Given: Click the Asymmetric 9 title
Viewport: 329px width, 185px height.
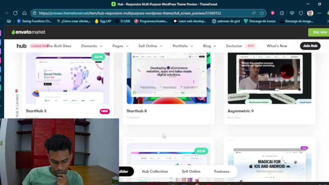Looking at the screenshot, I should tap(240, 111).
